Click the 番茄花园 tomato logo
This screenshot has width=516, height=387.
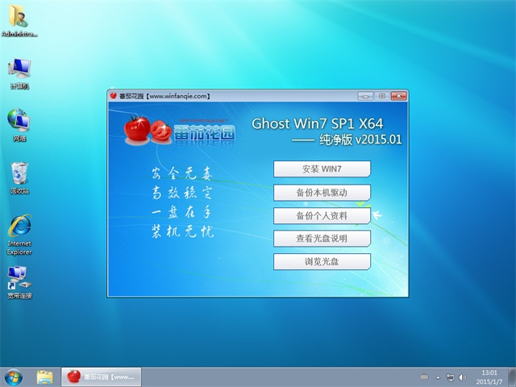point(179,131)
